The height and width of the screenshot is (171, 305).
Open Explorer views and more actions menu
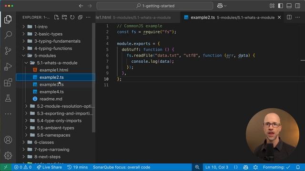pyautogui.click(x=88, y=17)
